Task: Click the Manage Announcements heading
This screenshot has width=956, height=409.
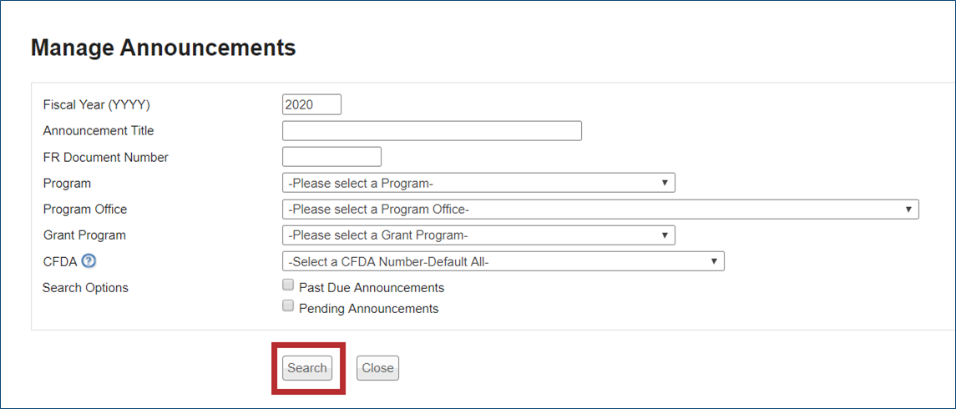Action: pos(164,48)
